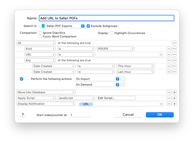Click the help question mark button

[x=23, y=115]
